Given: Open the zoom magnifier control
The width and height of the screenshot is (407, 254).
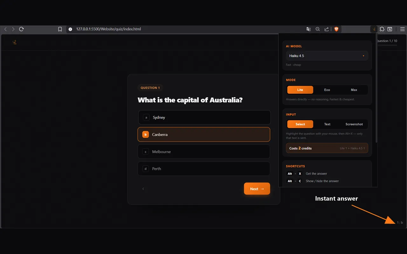Looking at the screenshot, I should click(318, 29).
